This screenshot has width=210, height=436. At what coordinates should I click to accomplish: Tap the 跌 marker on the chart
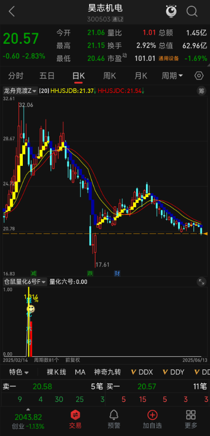(90, 273)
